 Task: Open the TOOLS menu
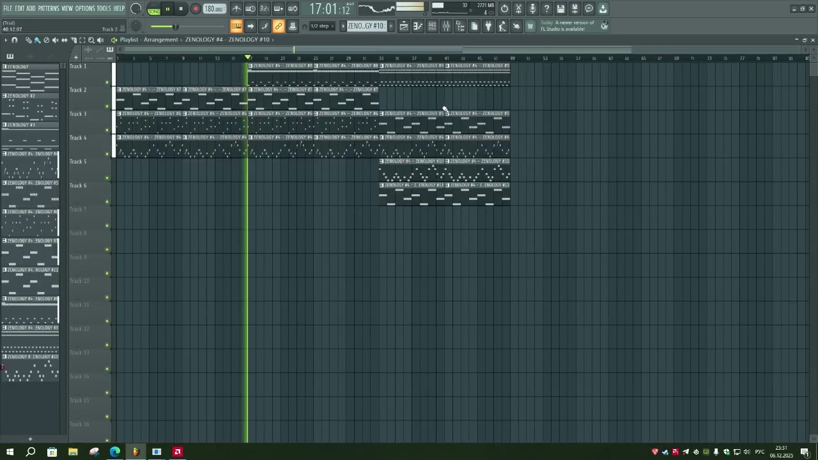pos(104,8)
